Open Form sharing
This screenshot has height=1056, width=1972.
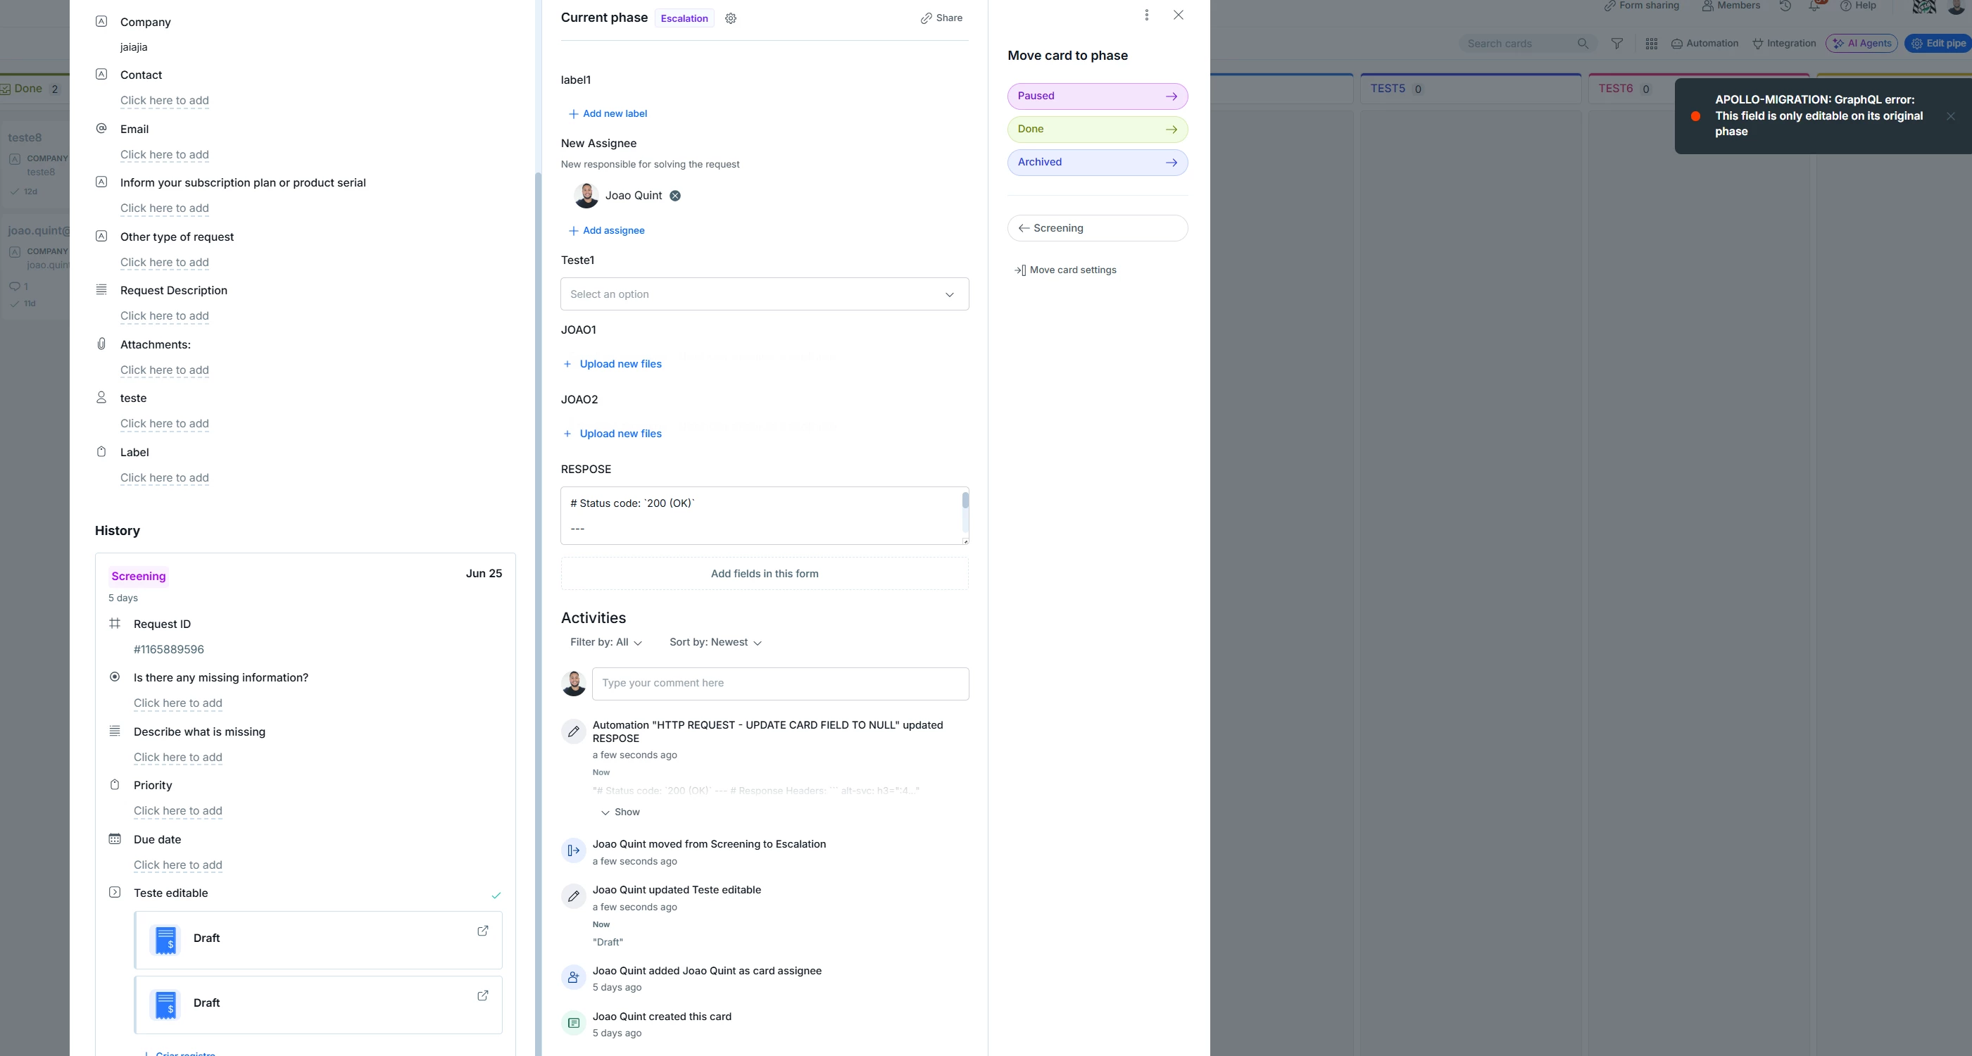tap(1641, 6)
